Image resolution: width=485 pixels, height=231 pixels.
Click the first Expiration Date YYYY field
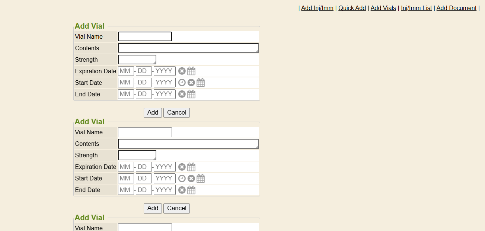click(x=165, y=71)
